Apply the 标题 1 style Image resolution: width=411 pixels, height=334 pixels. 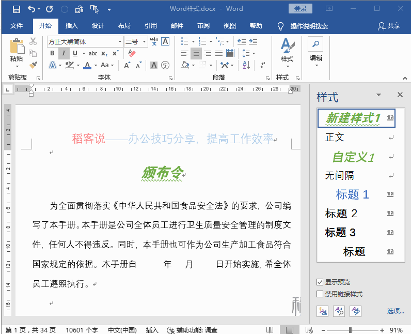click(356, 194)
